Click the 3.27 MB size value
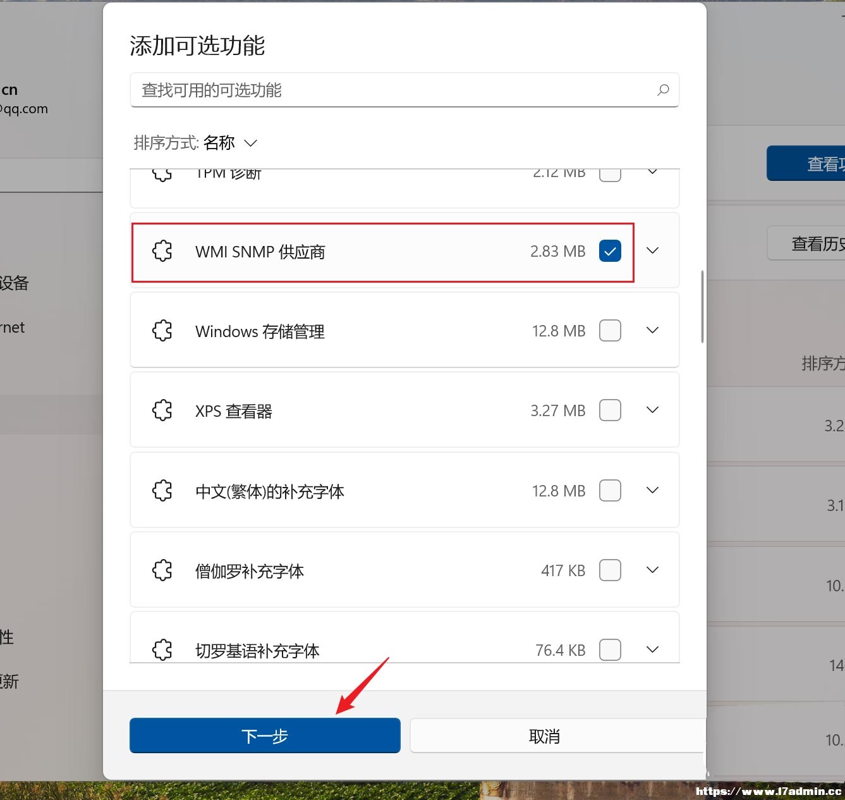The image size is (845, 800). tap(558, 410)
